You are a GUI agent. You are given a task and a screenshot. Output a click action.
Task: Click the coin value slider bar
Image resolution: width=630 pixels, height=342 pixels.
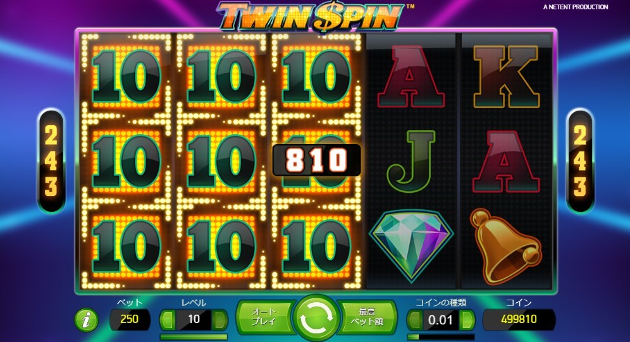click(441, 337)
